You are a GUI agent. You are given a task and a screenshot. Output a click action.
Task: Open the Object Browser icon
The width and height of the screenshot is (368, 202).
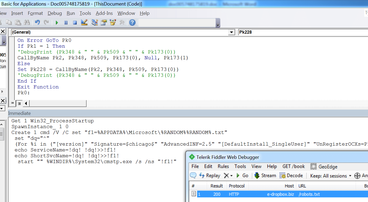point(113,23)
